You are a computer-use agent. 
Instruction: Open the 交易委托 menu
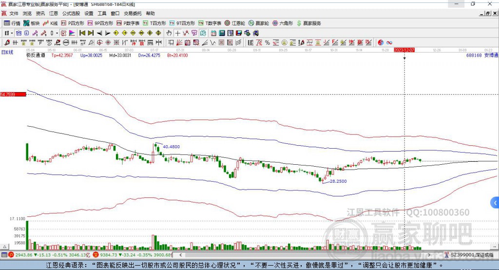point(133,13)
